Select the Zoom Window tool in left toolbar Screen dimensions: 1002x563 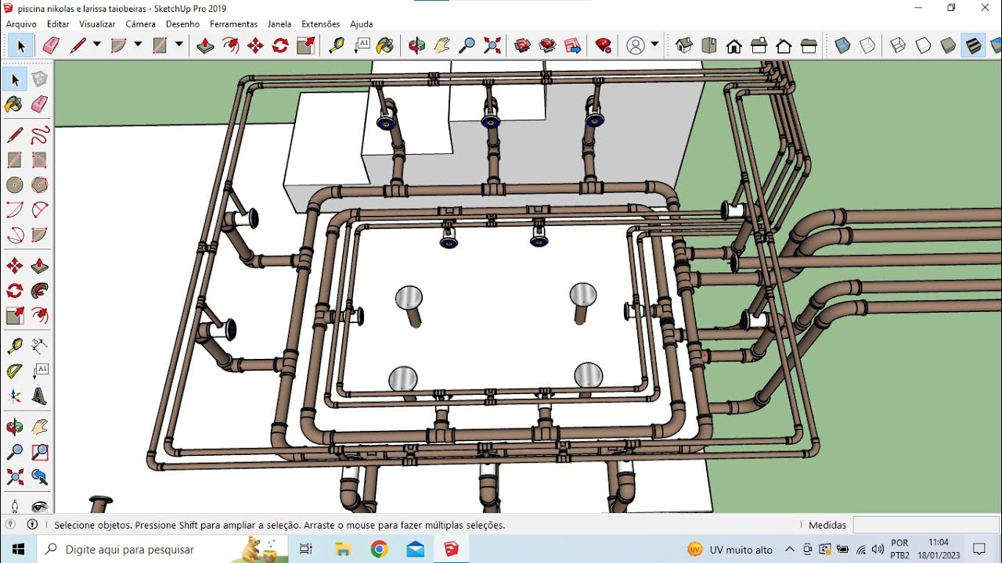[x=40, y=452]
